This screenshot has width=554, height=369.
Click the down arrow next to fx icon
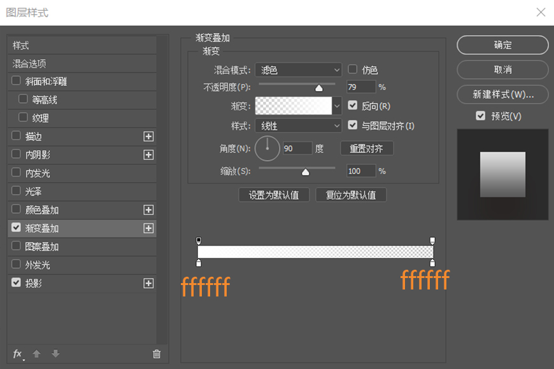coord(55,354)
